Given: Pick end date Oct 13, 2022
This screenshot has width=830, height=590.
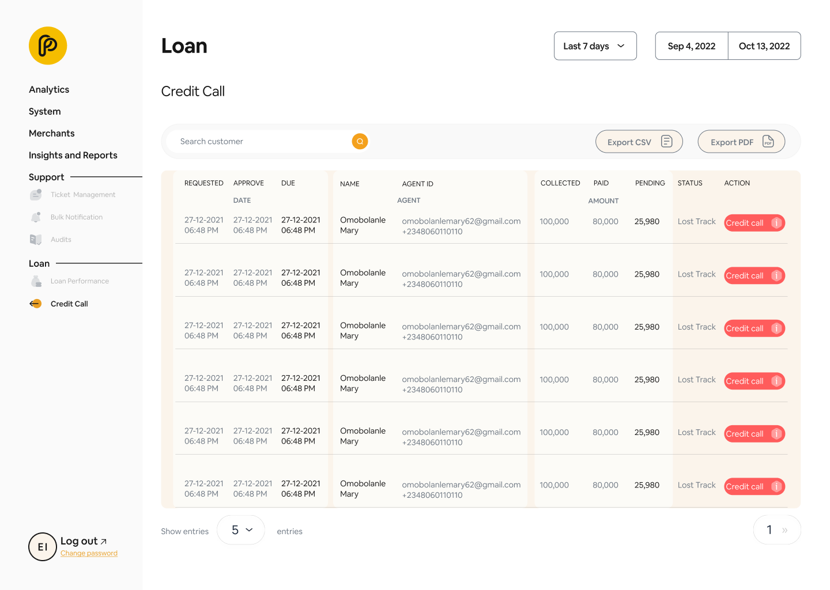Looking at the screenshot, I should pos(764,46).
